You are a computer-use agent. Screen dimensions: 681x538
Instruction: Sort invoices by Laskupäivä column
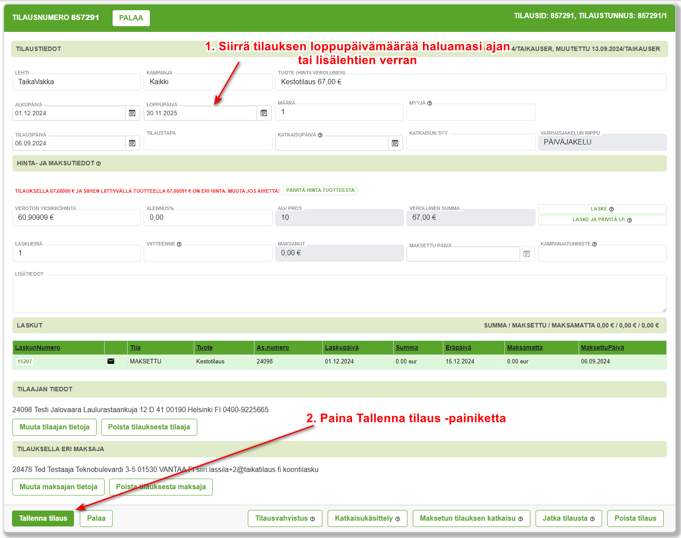coord(342,347)
